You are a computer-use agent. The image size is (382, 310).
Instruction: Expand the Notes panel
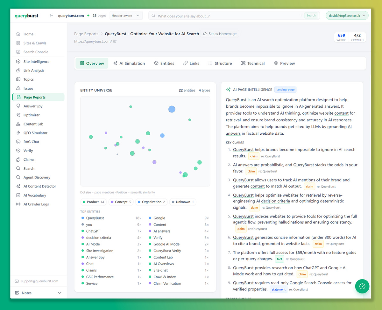pyautogui.click(x=38, y=293)
